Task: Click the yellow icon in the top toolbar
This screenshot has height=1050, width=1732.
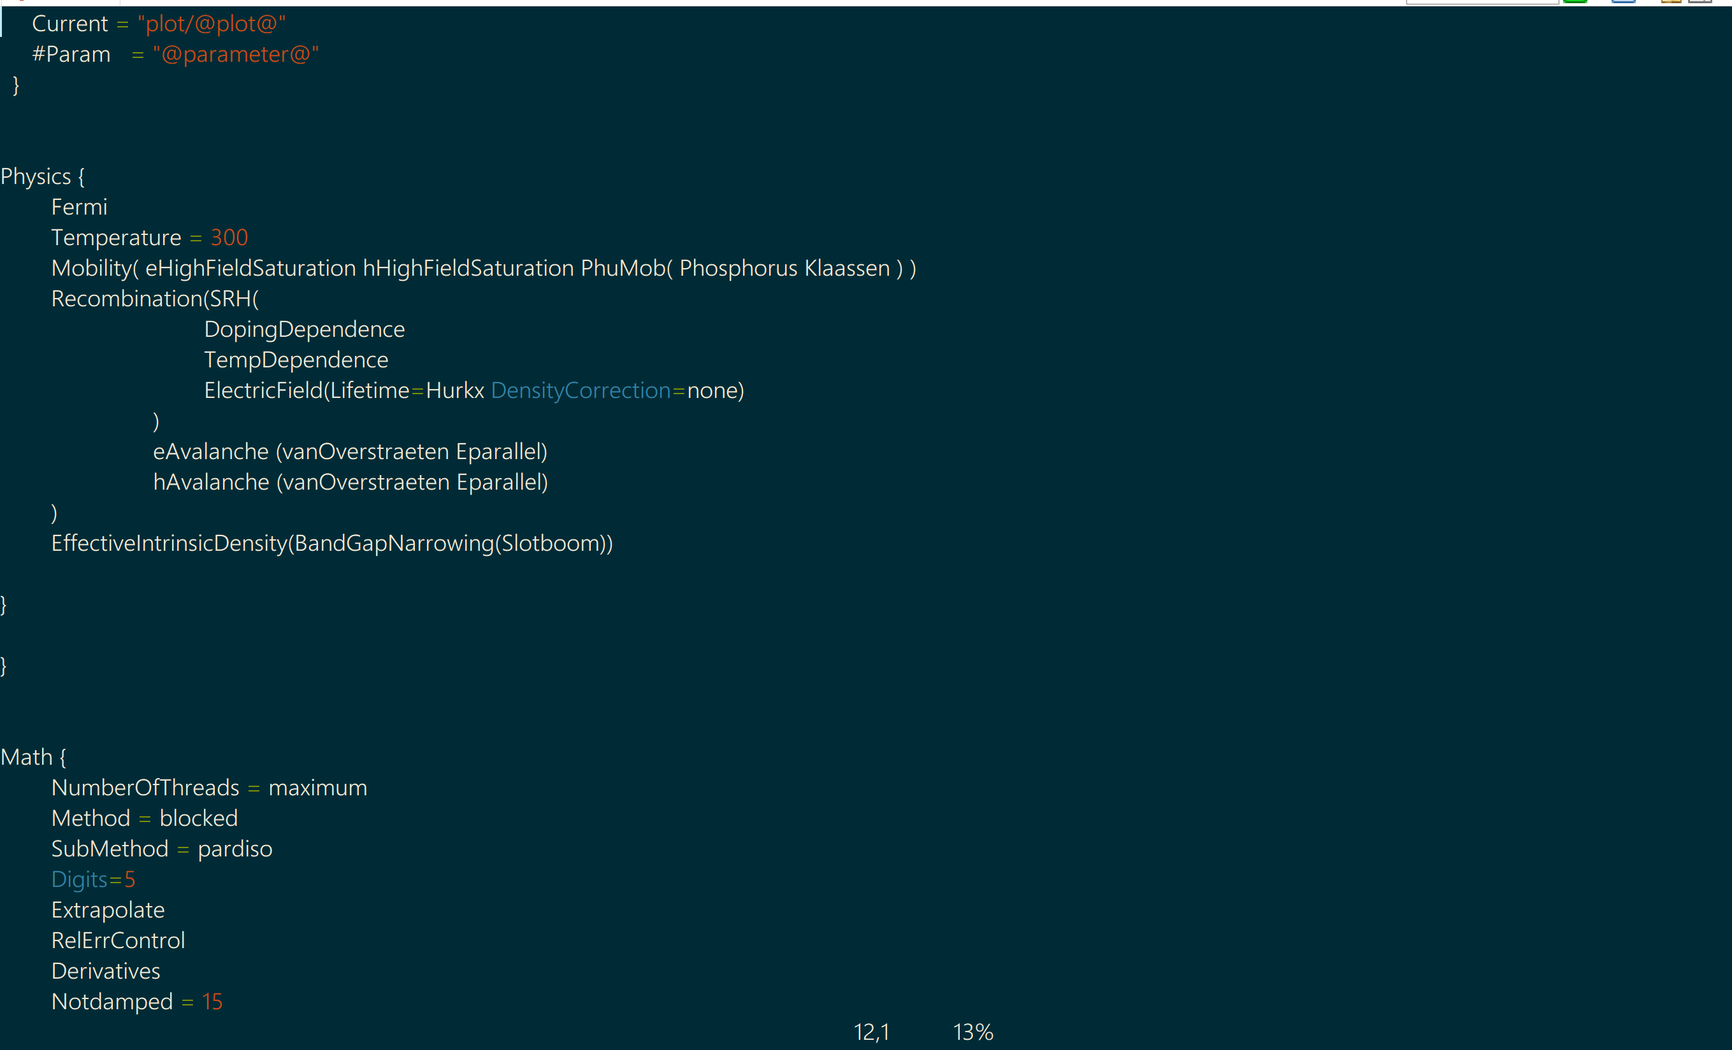Action: (x=1671, y=2)
